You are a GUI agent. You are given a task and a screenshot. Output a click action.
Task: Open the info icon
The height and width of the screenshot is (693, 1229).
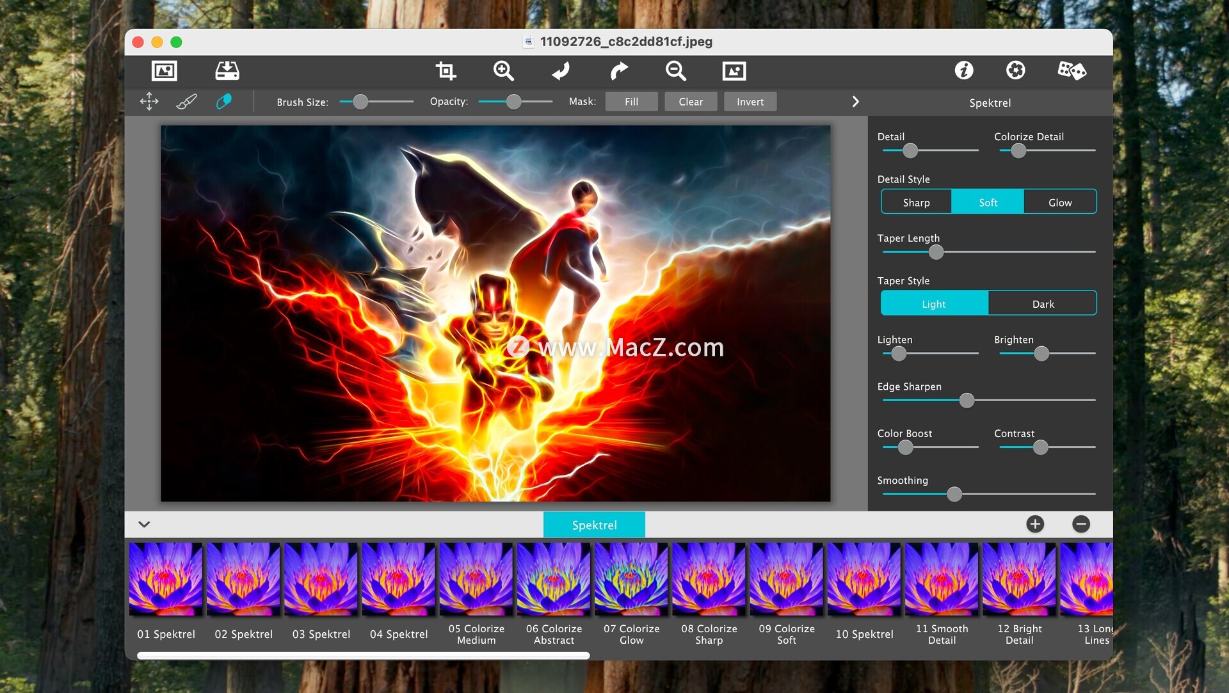(964, 70)
